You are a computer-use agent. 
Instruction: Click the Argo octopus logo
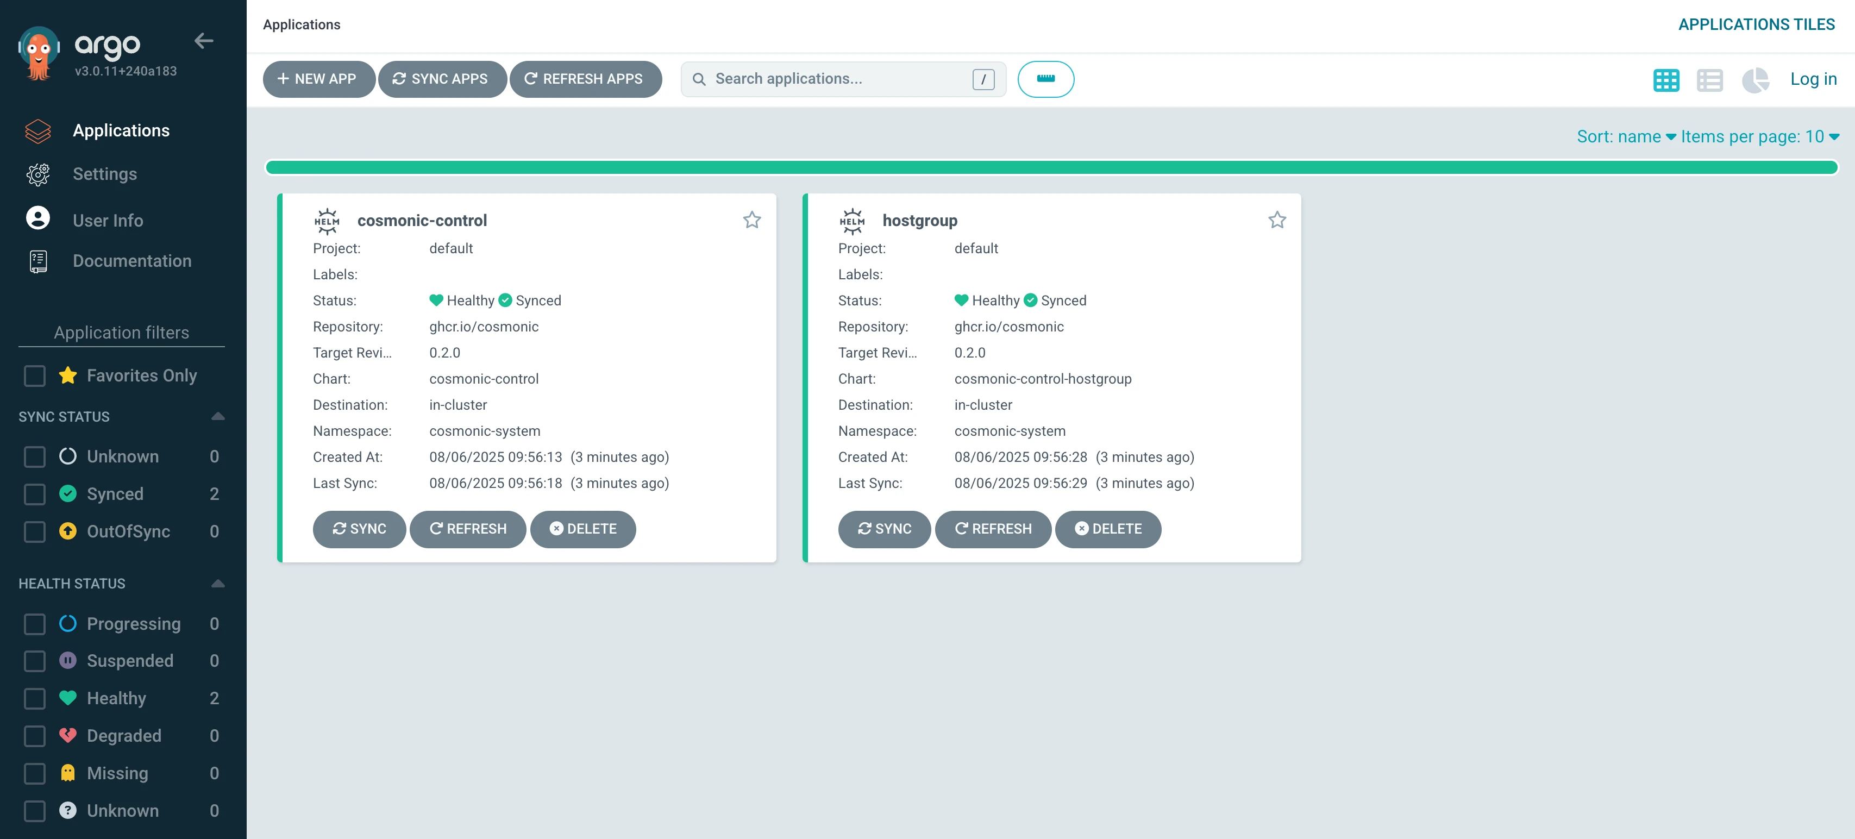pos(38,53)
